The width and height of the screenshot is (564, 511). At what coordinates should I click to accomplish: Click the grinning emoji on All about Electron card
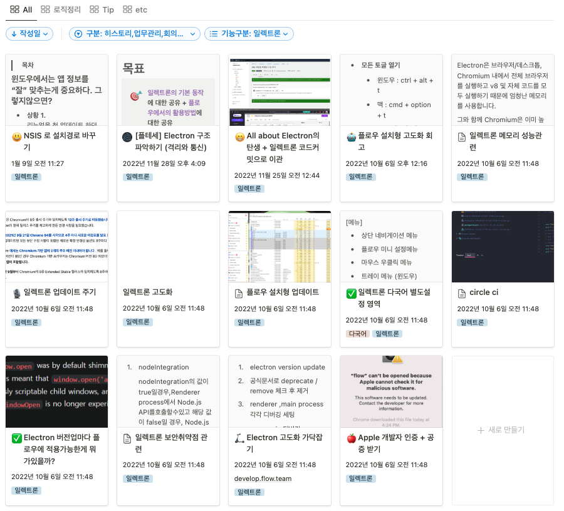239,137
